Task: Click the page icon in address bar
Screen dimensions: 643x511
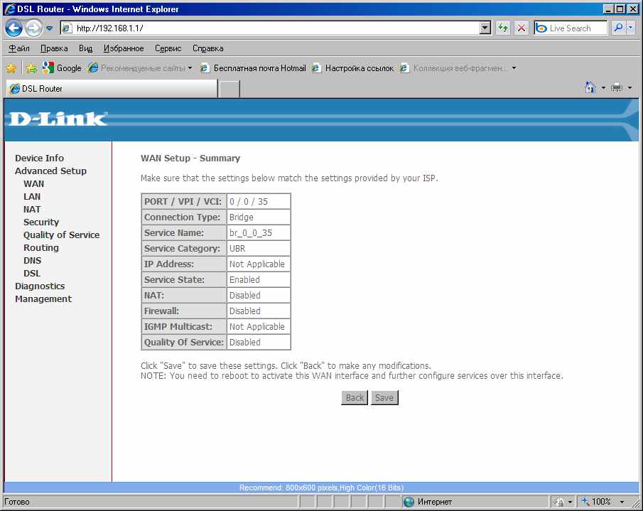Action: pyautogui.click(x=67, y=28)
